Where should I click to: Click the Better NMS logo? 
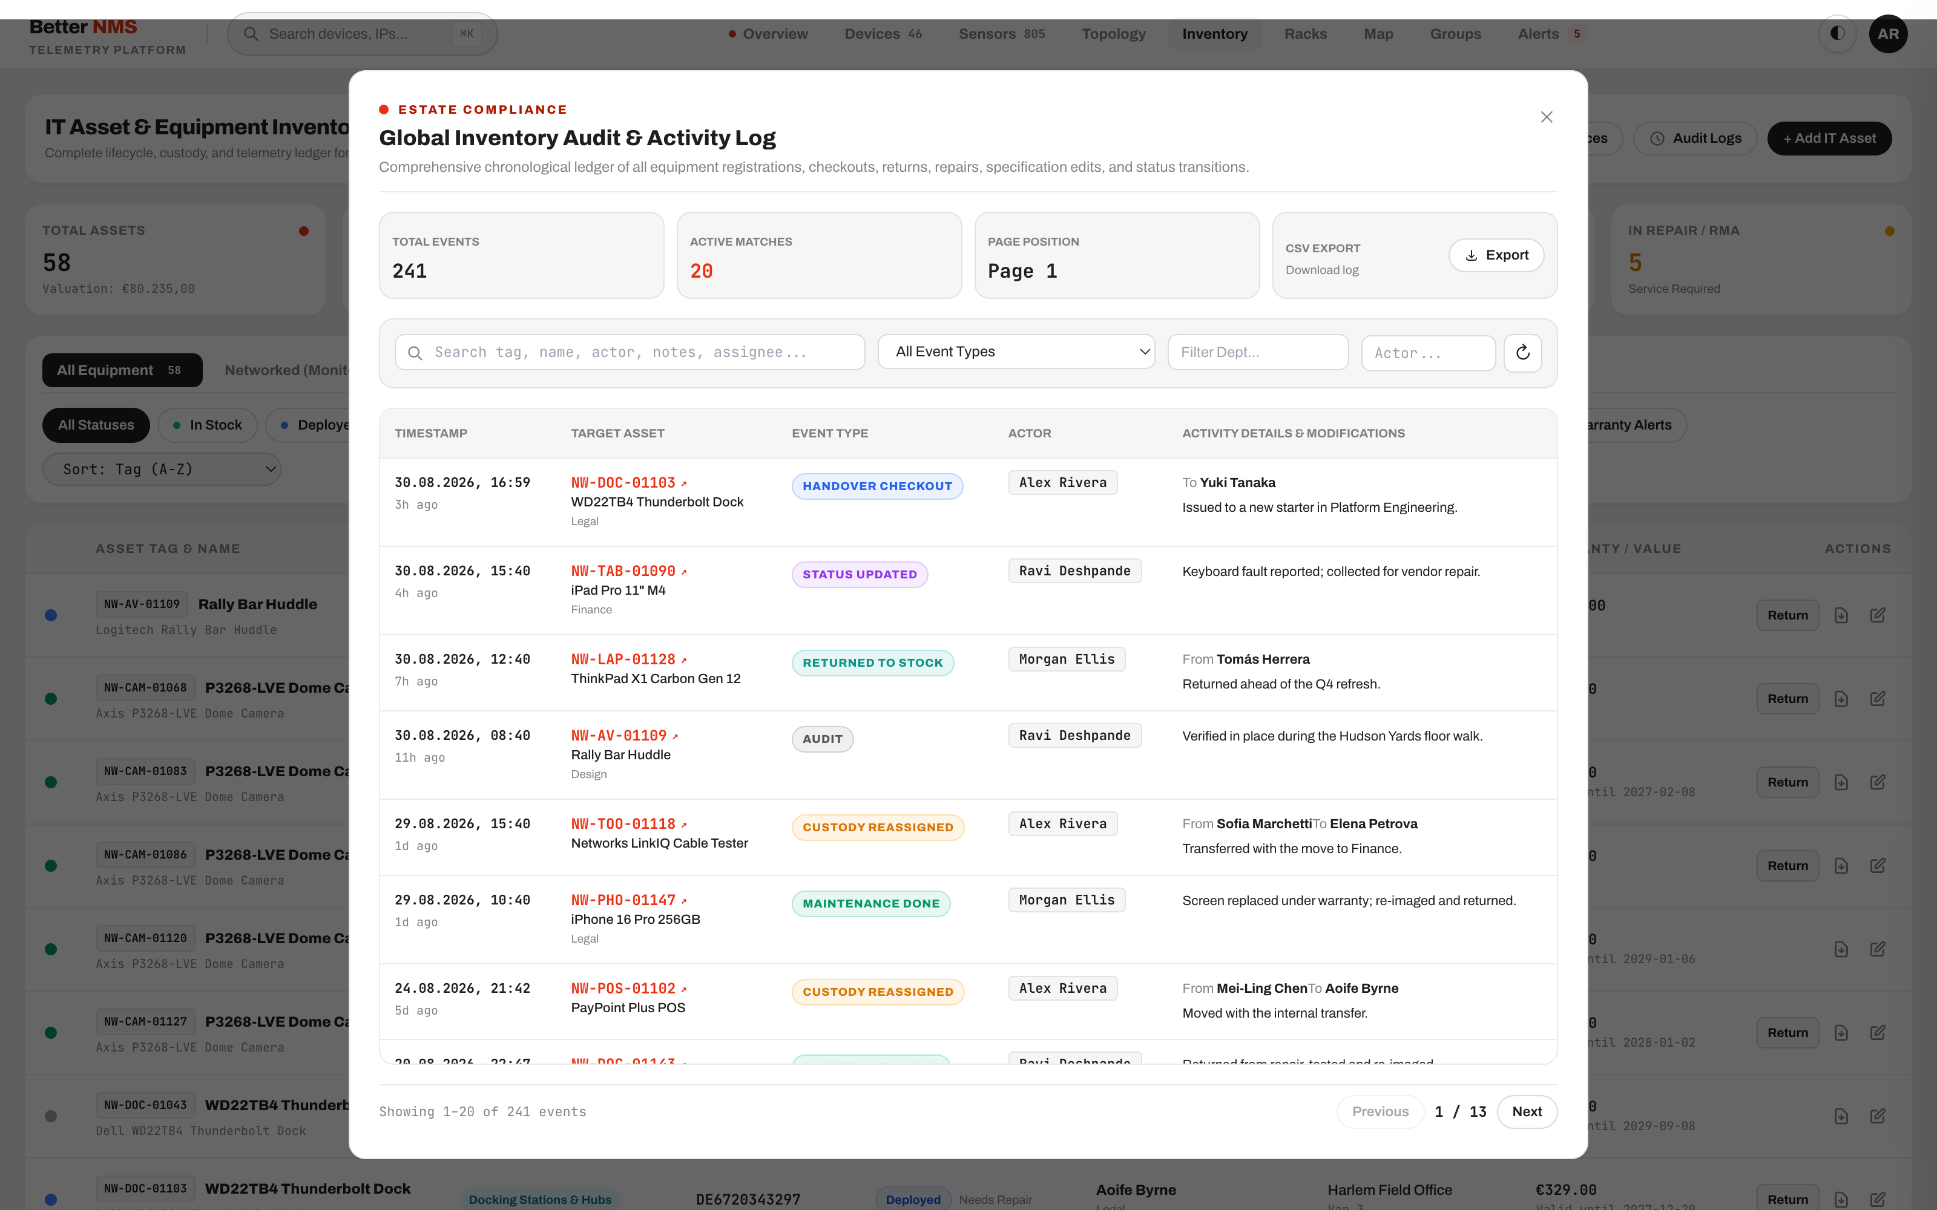(x=107, y=36)
